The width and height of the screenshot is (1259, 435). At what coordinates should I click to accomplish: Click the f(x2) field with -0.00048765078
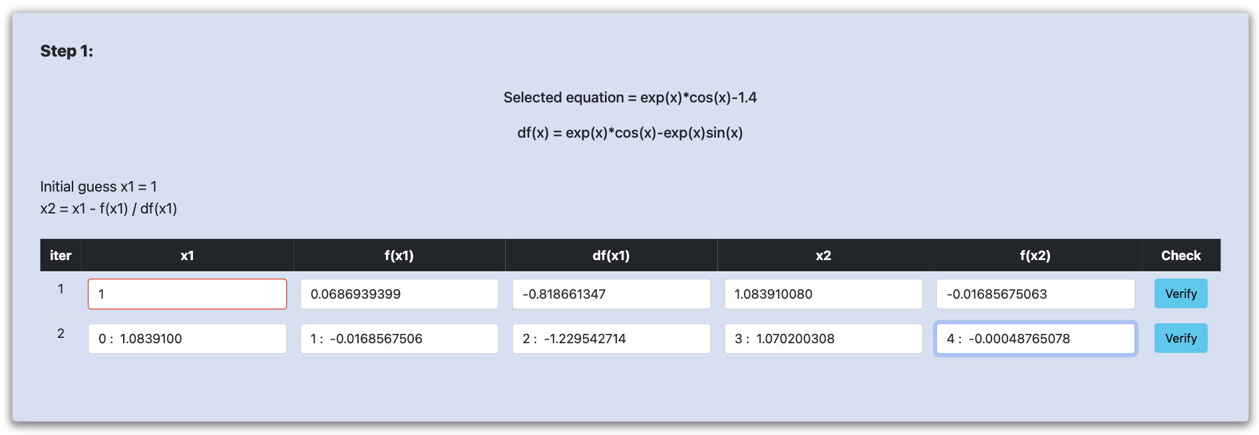click(x=1035, y=339)
